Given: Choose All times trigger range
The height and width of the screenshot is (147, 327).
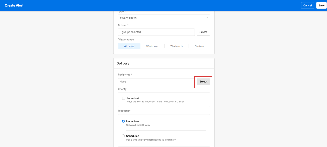Looking at the screenshot, I should [129, 46].
